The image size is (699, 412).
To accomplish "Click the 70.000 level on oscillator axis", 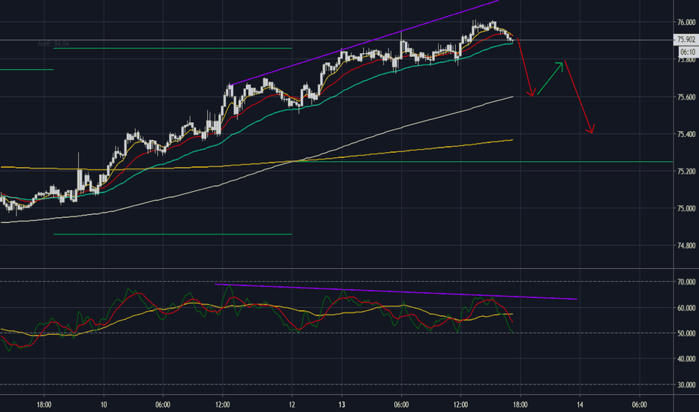I will click(x=685, y=282).
